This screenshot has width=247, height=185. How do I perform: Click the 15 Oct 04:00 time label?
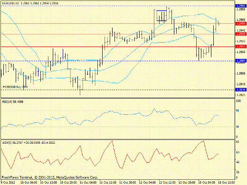pos(207,183)
